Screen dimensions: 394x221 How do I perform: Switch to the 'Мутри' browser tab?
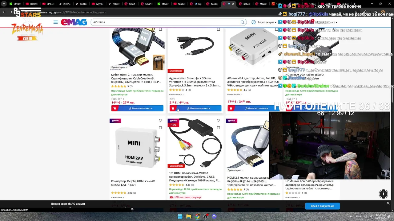pos(98,4)
